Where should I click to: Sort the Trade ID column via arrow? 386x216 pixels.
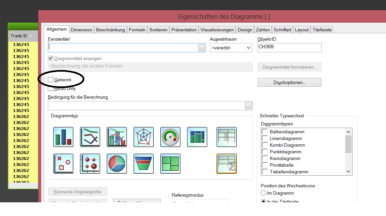click(31, 36)
